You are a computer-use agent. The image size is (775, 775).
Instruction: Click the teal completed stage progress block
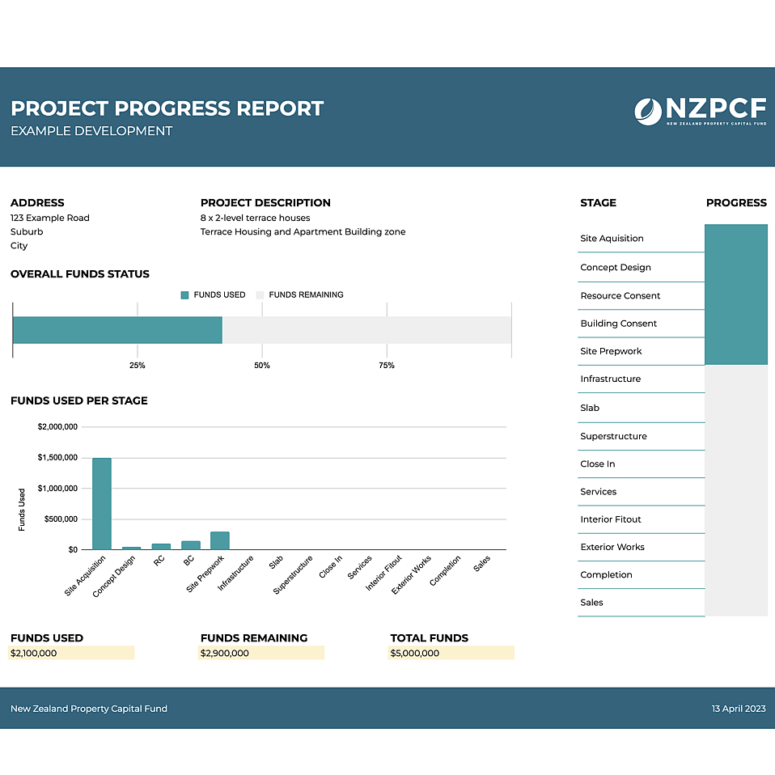(735, 294)
